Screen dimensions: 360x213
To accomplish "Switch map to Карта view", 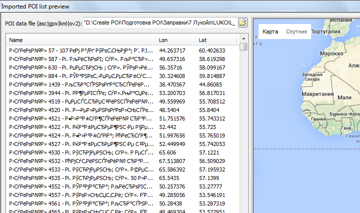I will coord(270,31).
